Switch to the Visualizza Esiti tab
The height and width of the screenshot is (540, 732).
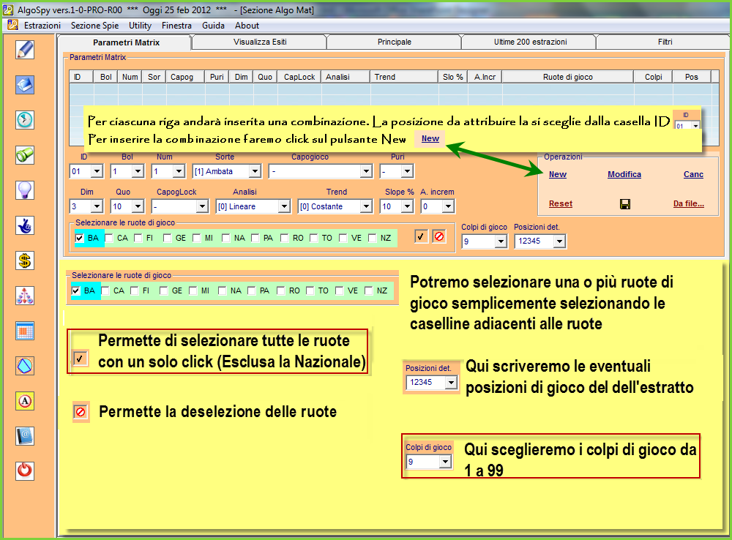click(x=260, y=42)
